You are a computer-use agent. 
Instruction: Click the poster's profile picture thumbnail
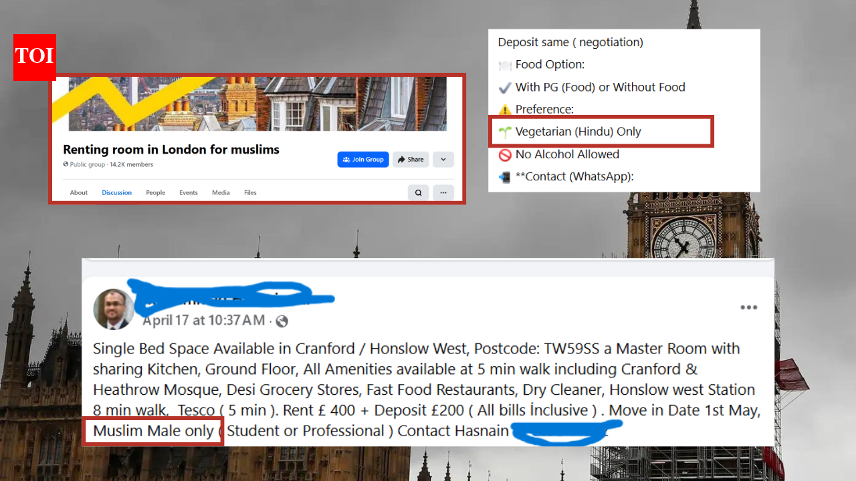click(114, 309)
